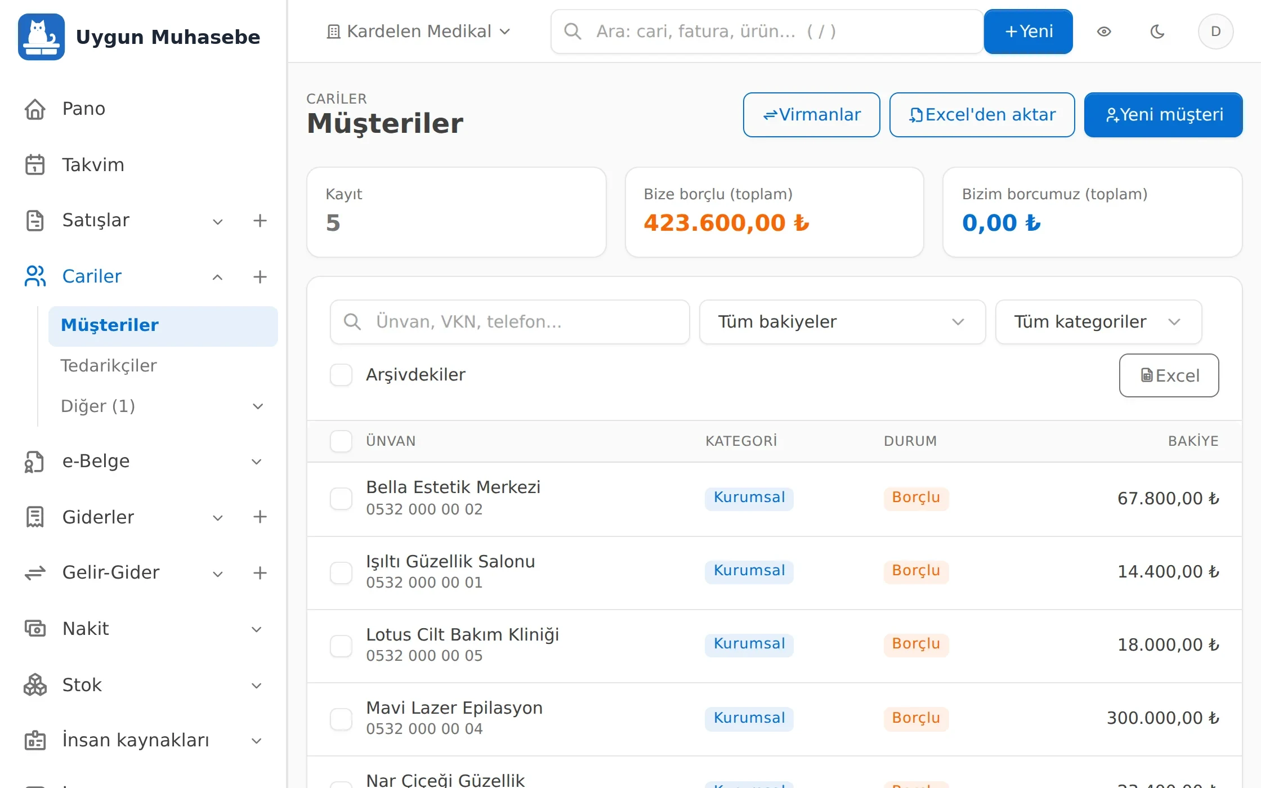Open the Tüm kategoriler filter dropdown
1261x788 pixels.
pos(1098,322)
